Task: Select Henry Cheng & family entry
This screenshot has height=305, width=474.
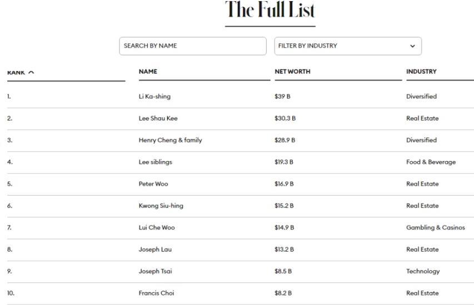Action: click(x=170, y=140)
